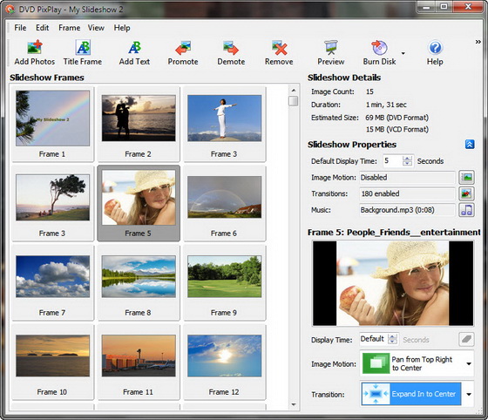Open the Transitions settings icon button
The image size is (488, 420).
coord(466,193)
